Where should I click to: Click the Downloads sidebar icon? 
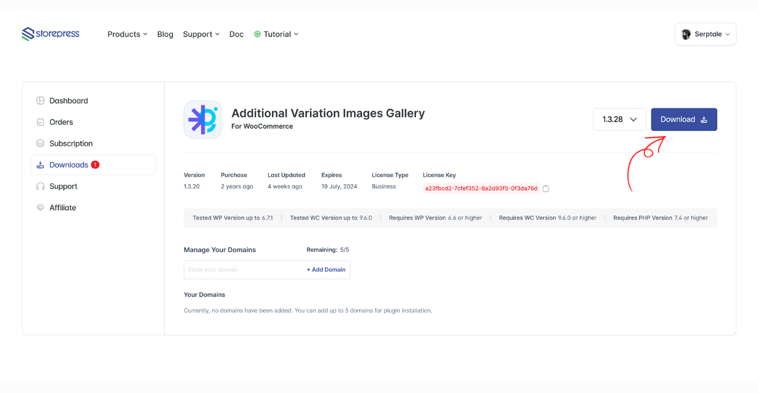click(x=40, y=165)
